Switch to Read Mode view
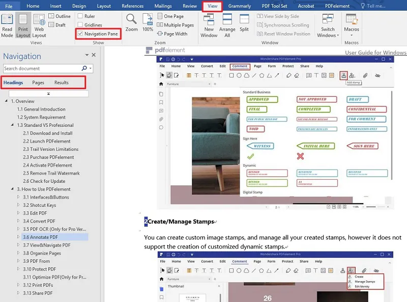Viewport: 407px width, 302px height. tap(7, 25)
